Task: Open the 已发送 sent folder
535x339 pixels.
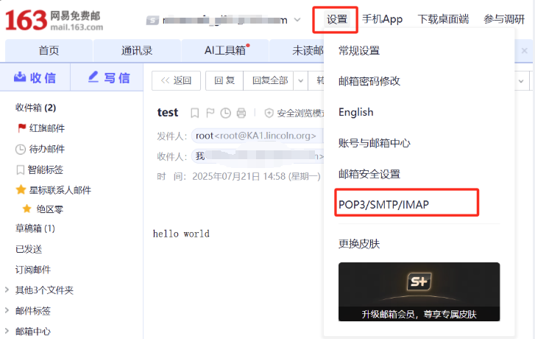Action: pyautogui.click(x=29, y=249)
